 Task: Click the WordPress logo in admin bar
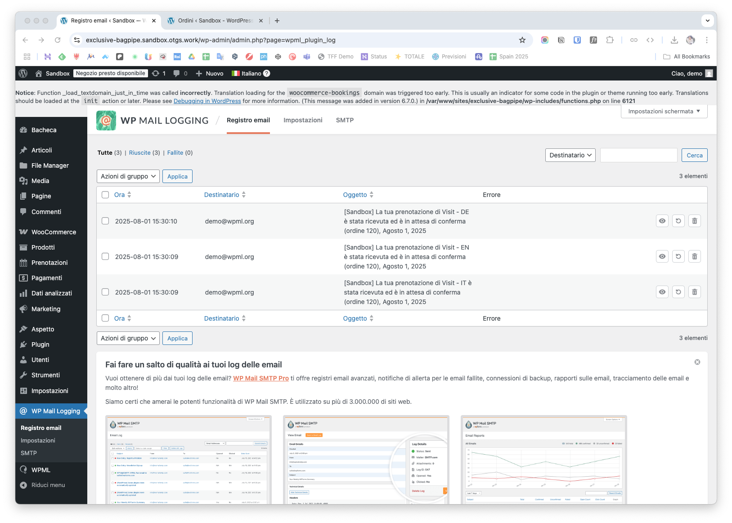pyautogui.click(x=23, y=73)
